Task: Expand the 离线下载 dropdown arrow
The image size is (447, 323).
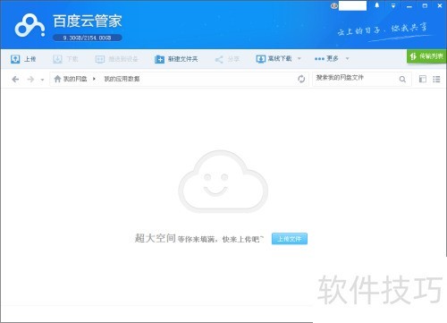Action: coord(299,58)
